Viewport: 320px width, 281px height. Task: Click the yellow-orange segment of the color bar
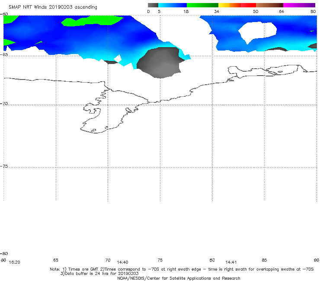(230, 5)
